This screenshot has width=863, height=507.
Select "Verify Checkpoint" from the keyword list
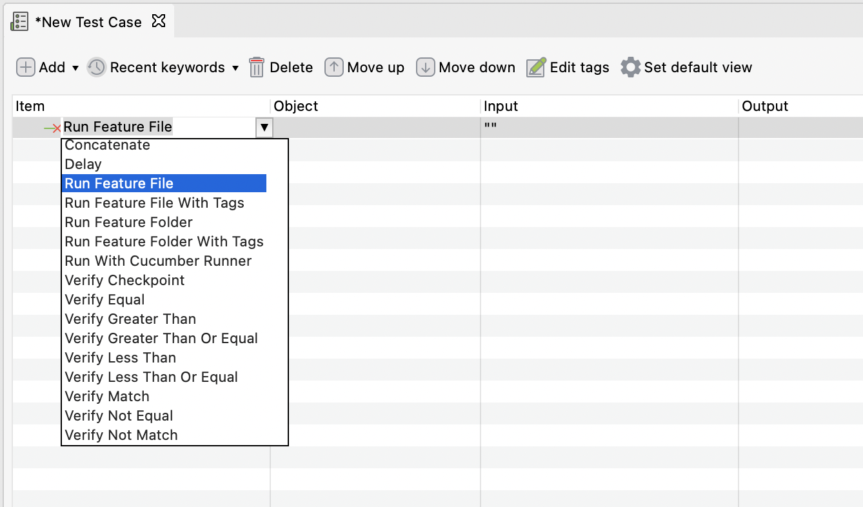124,280
